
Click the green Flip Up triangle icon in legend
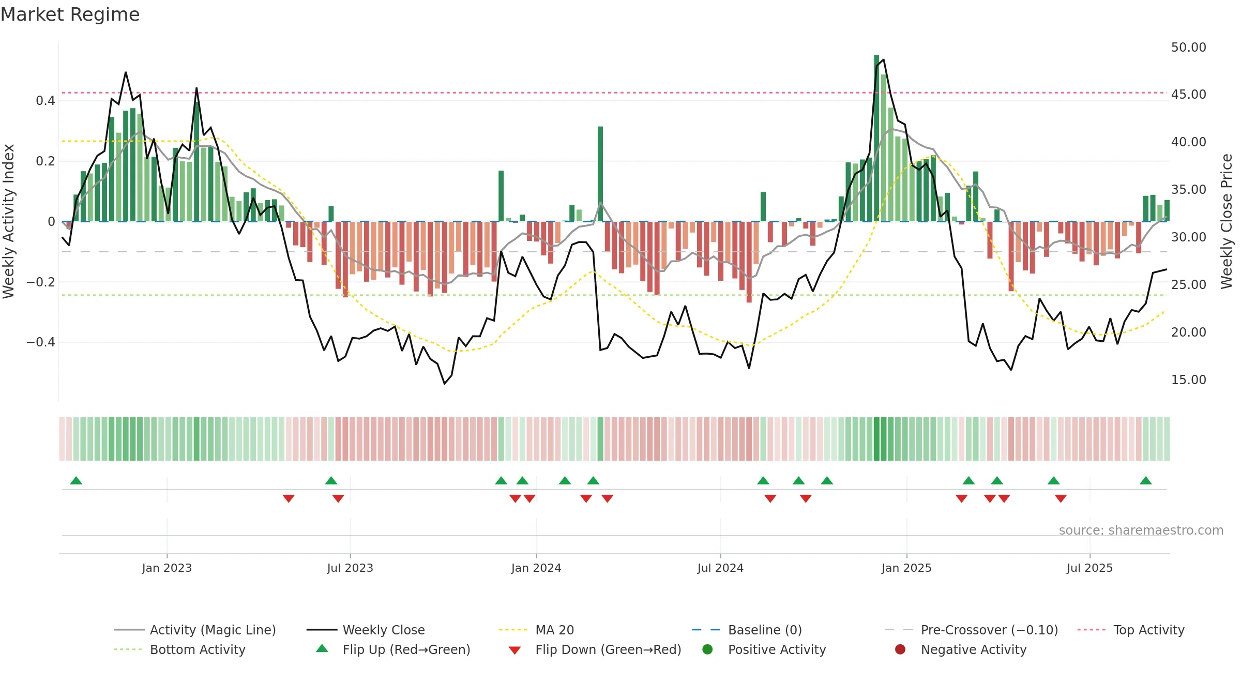point(322,648)
